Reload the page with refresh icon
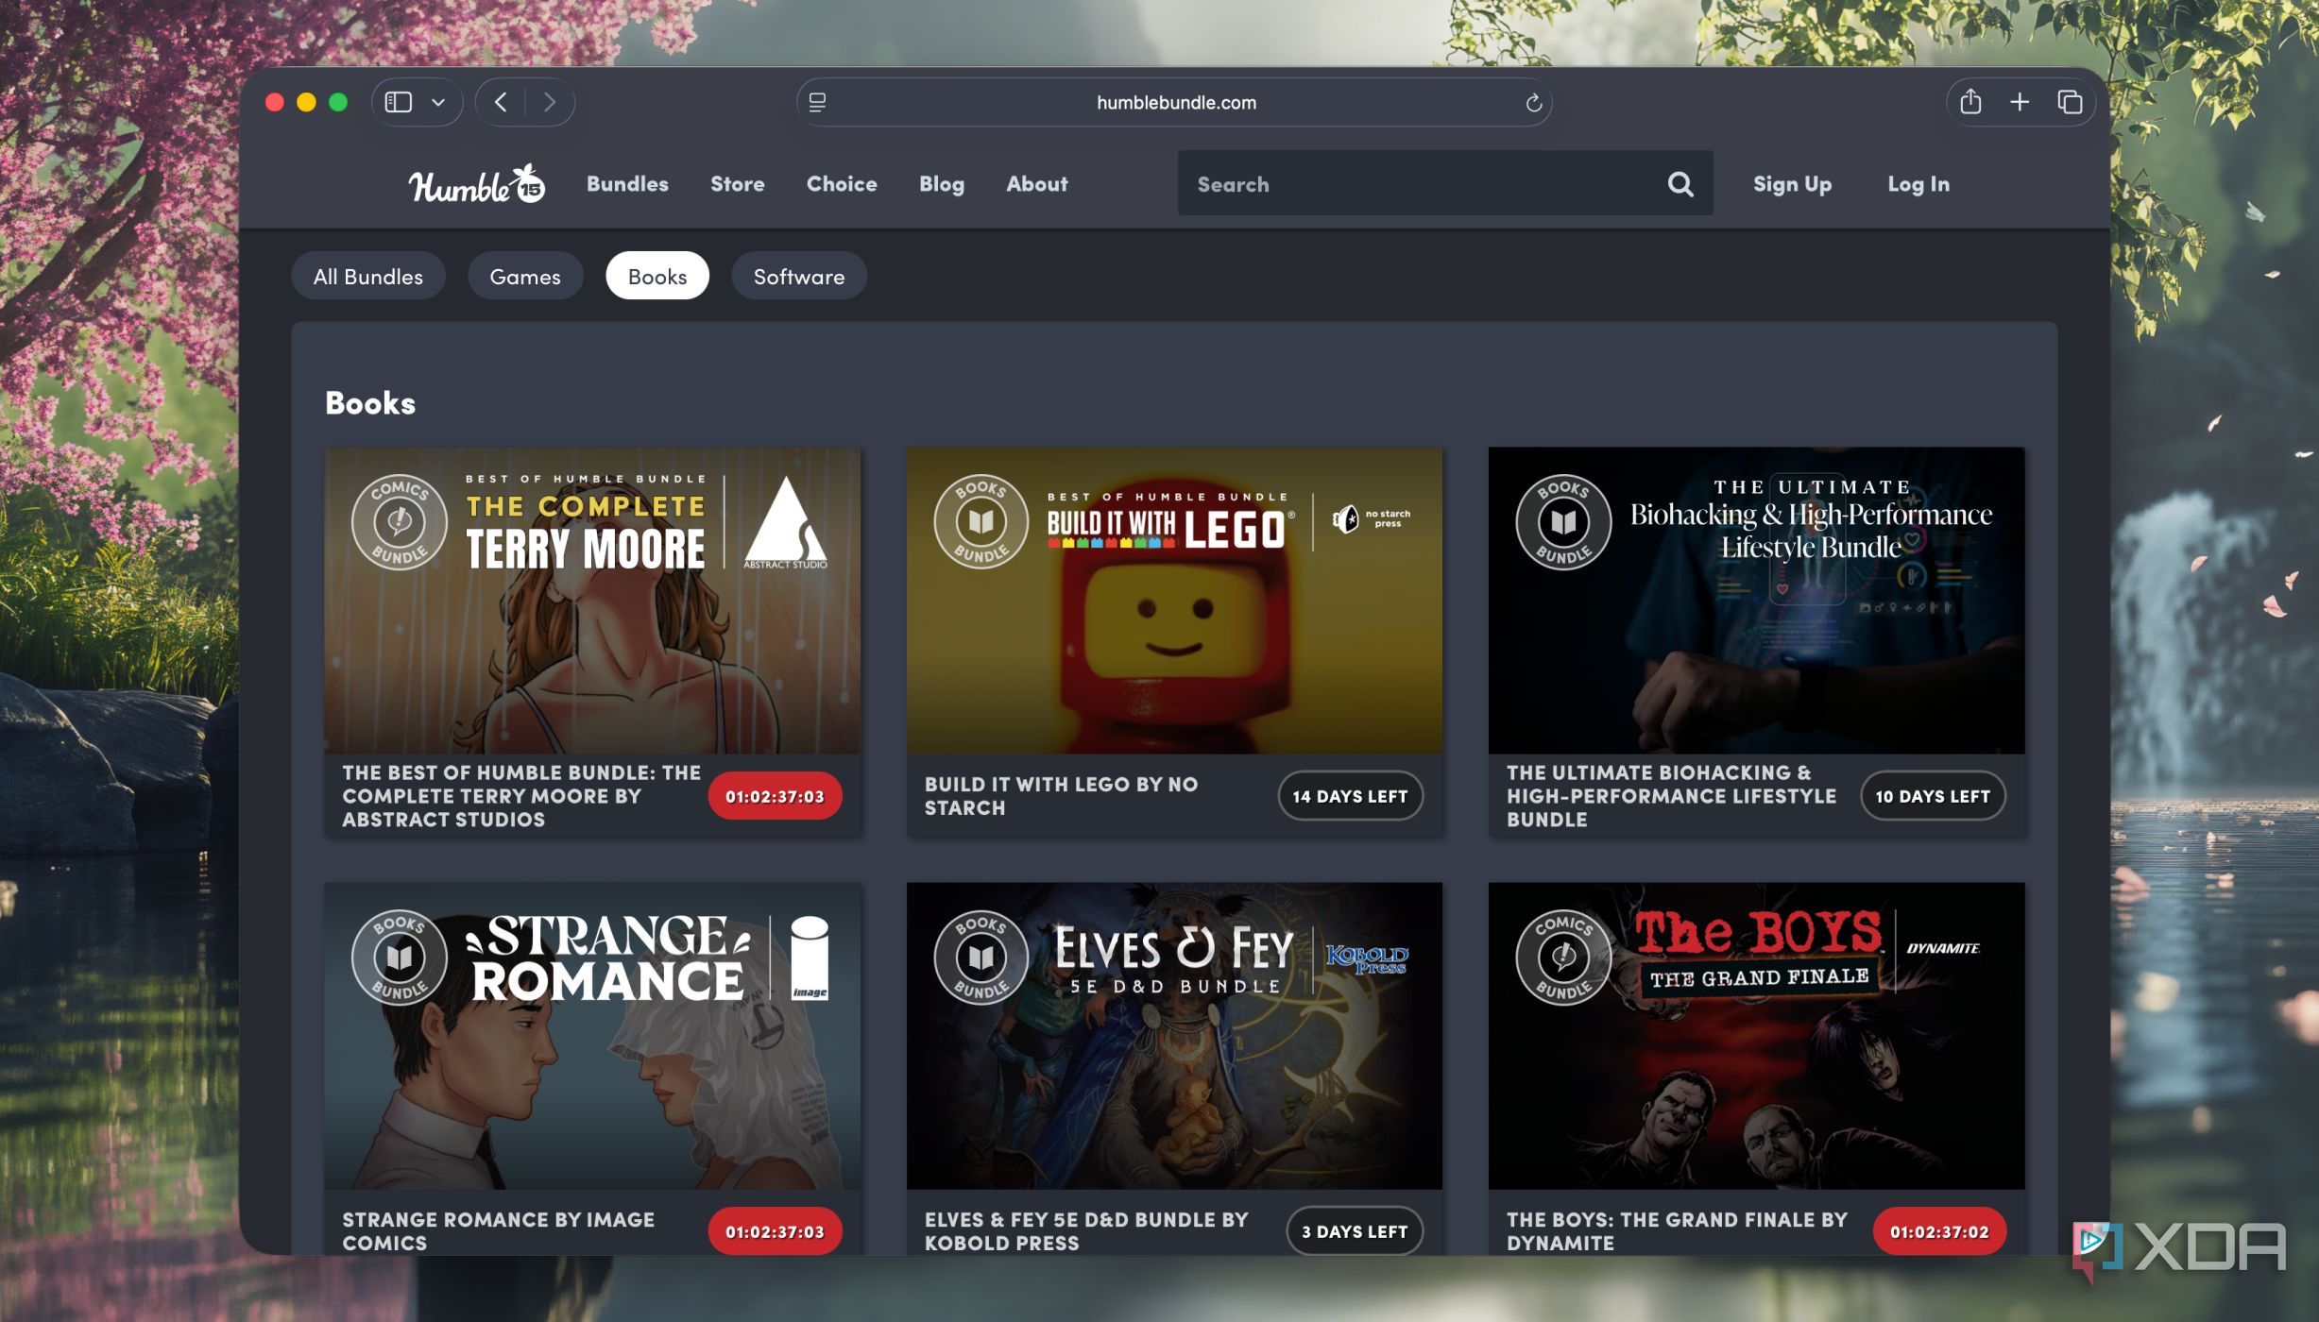Screen dimensions: 2319x1322 pyautogui.click(x=1533, y=102)
